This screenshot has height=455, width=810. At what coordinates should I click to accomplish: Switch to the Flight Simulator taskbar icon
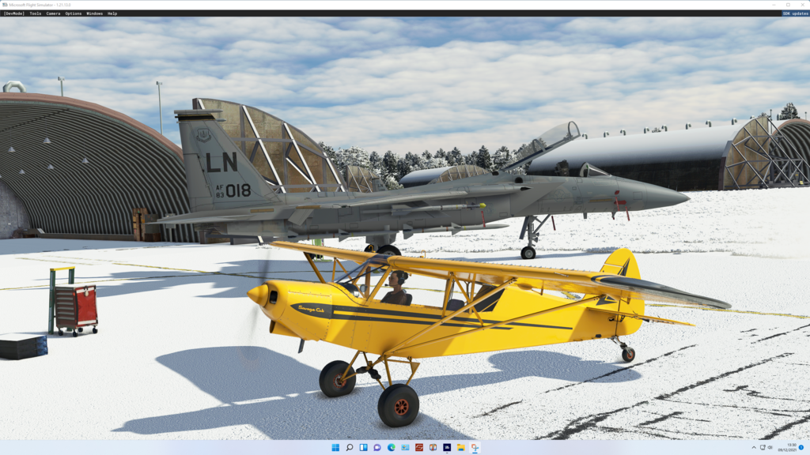(447, 447)
